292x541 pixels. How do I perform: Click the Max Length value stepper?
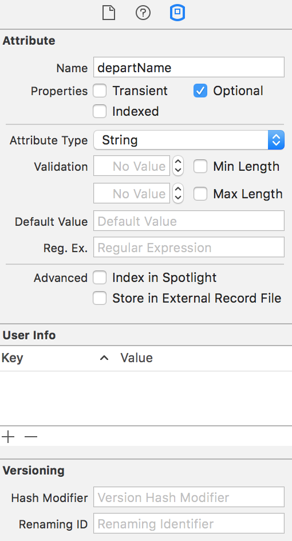coord(178,193)
